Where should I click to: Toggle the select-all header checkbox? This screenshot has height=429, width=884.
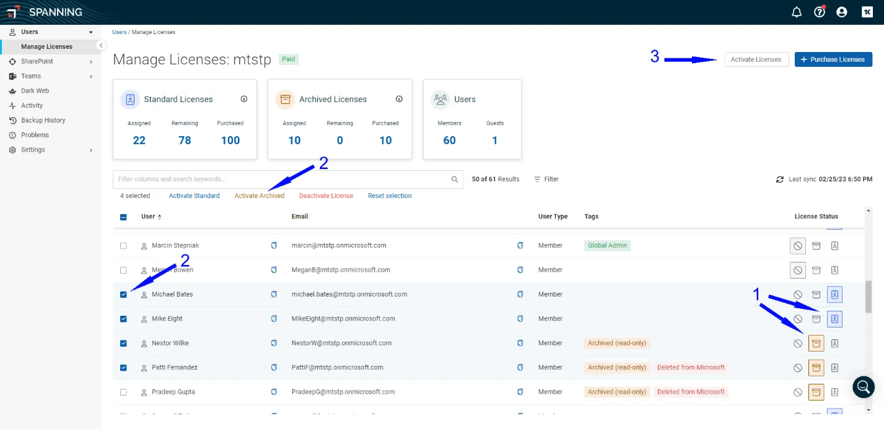click(x=123, y=217)
